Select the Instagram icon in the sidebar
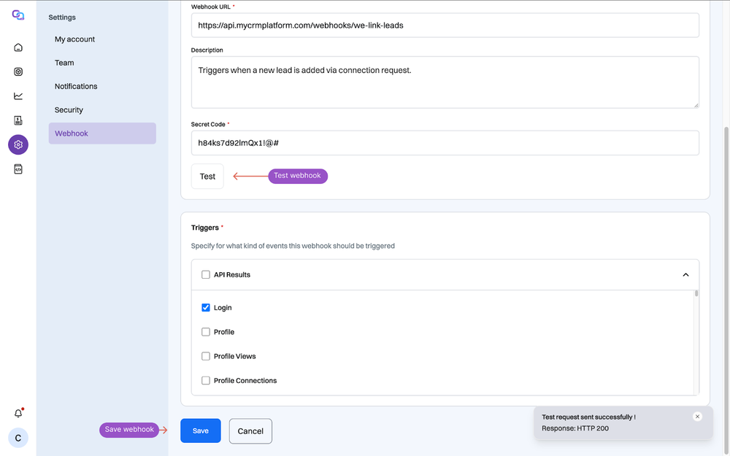The width and height of the screenshot is (730, 456). (18, 71)
